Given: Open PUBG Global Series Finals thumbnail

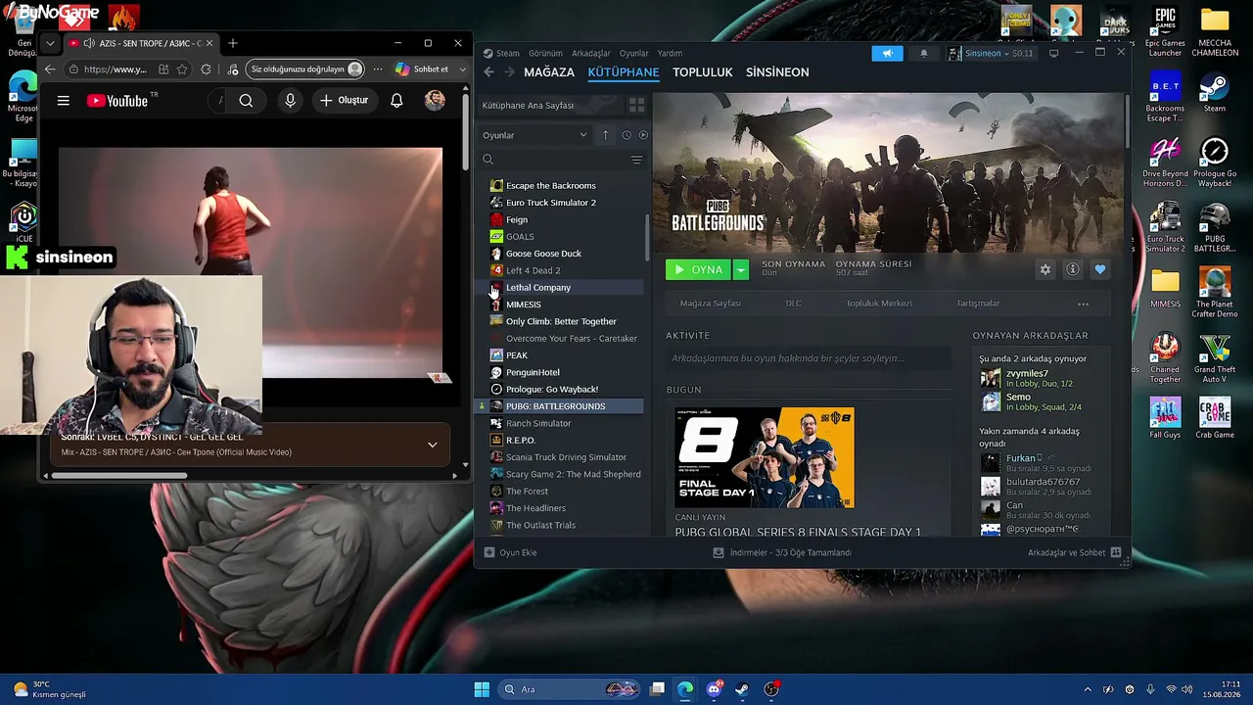Looking at the screenshot, I should [765, 458].
